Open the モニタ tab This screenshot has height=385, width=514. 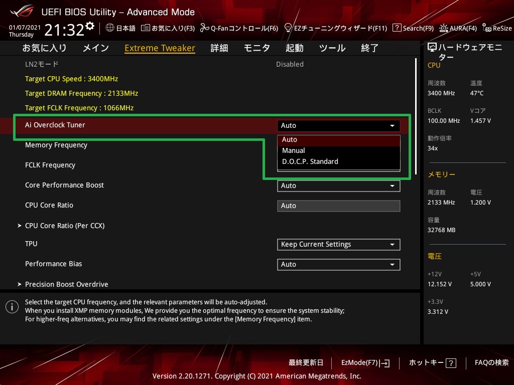[256, 48]
